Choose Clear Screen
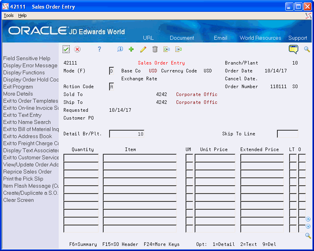 click(19, 200)
